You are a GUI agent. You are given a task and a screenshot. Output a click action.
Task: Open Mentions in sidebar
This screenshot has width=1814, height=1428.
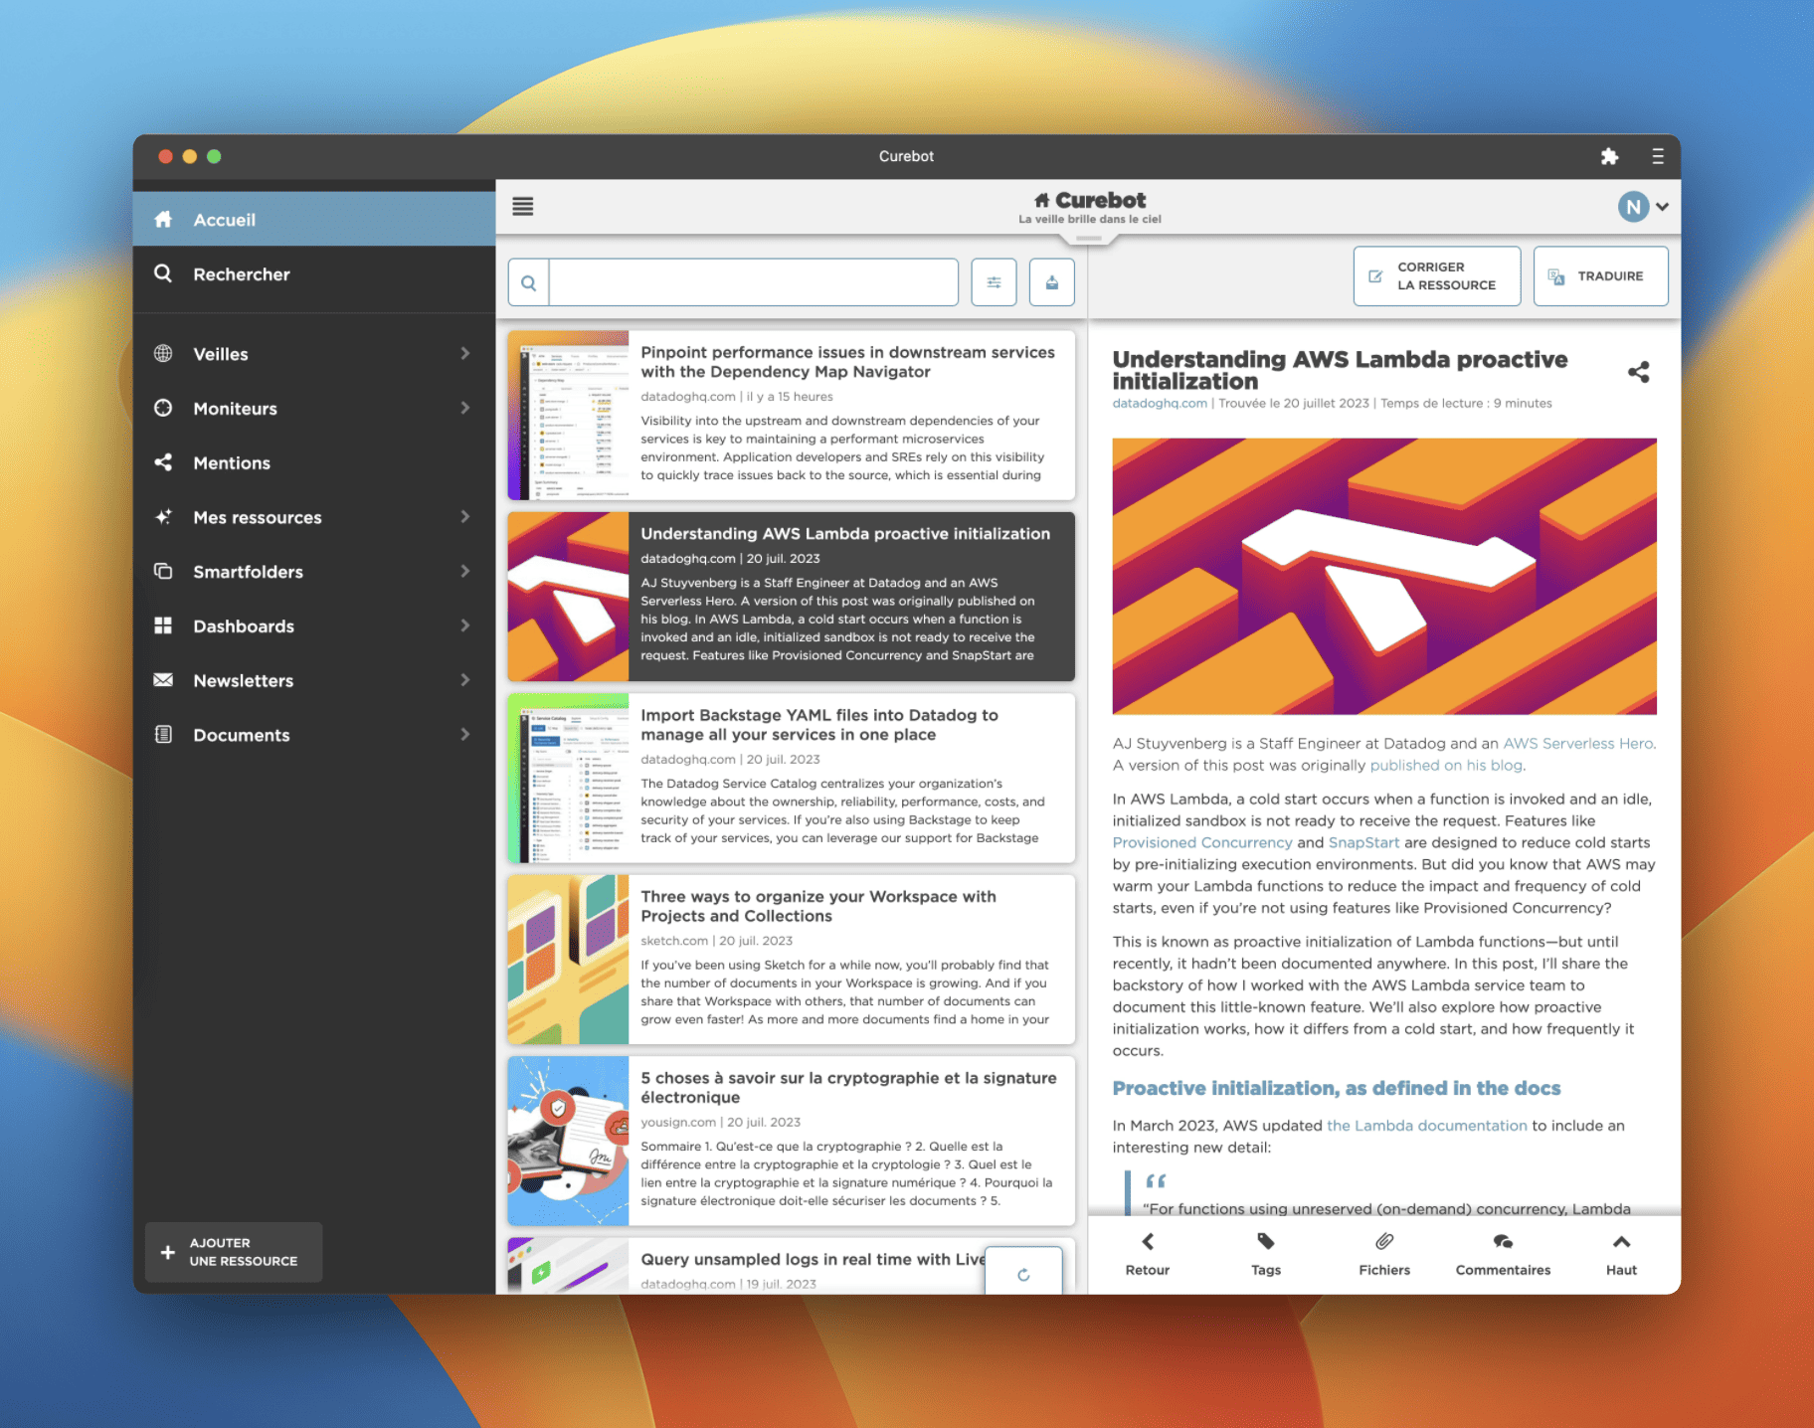tap(314, 462)
